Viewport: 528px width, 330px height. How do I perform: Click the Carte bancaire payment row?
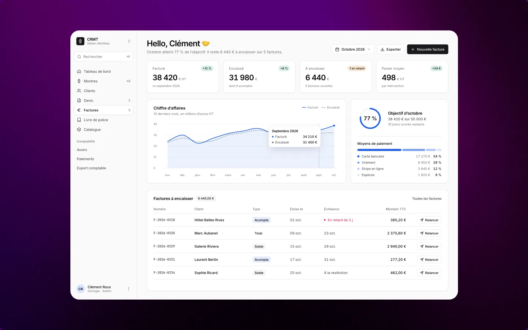click(x=399, y=157)
